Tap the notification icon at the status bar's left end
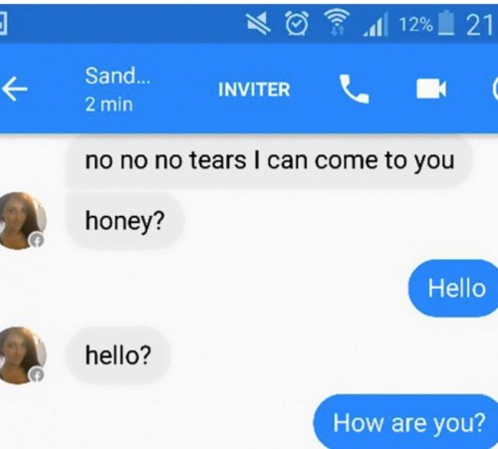 [x=3, y=23]
